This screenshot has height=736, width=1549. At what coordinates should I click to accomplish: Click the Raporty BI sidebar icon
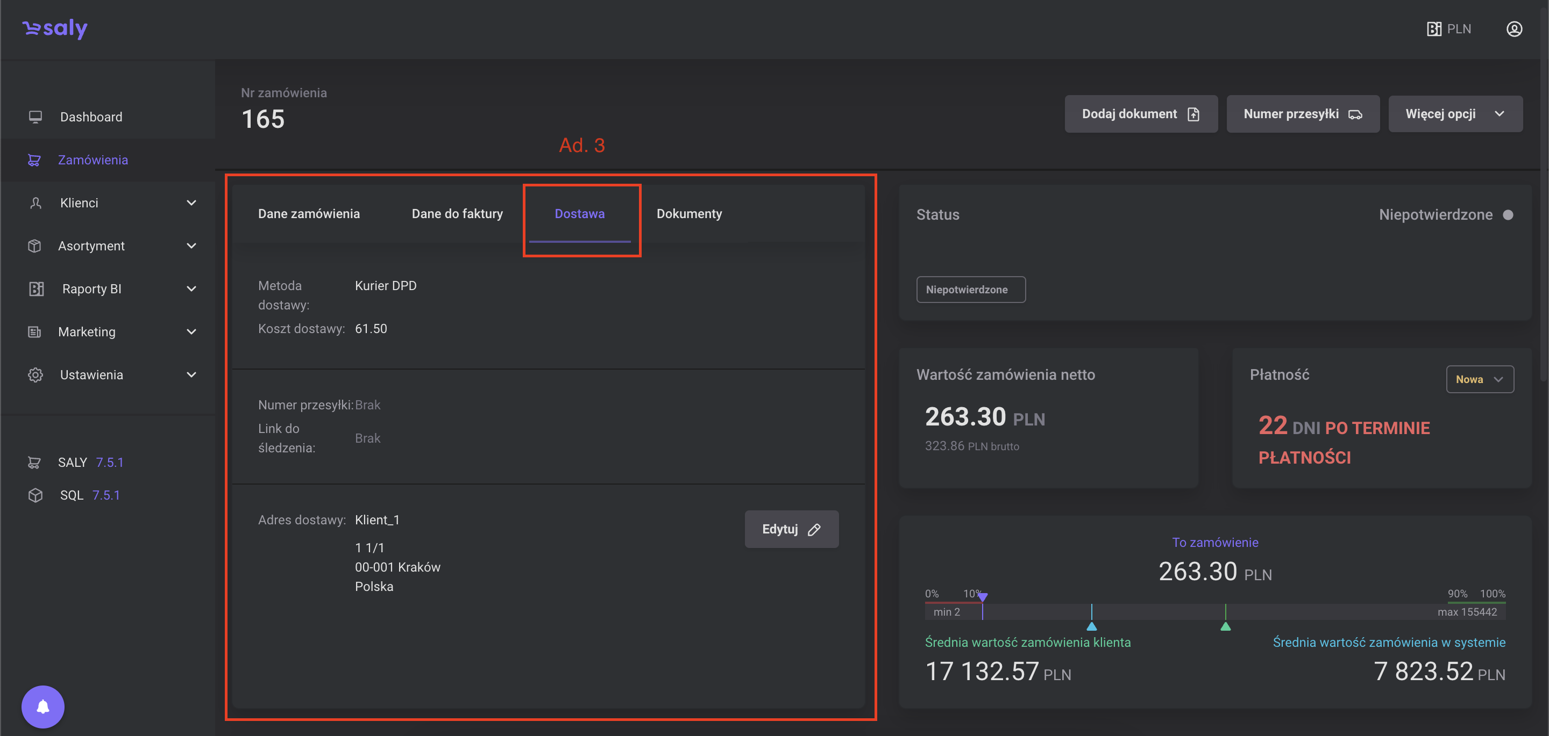pos(36,289)
